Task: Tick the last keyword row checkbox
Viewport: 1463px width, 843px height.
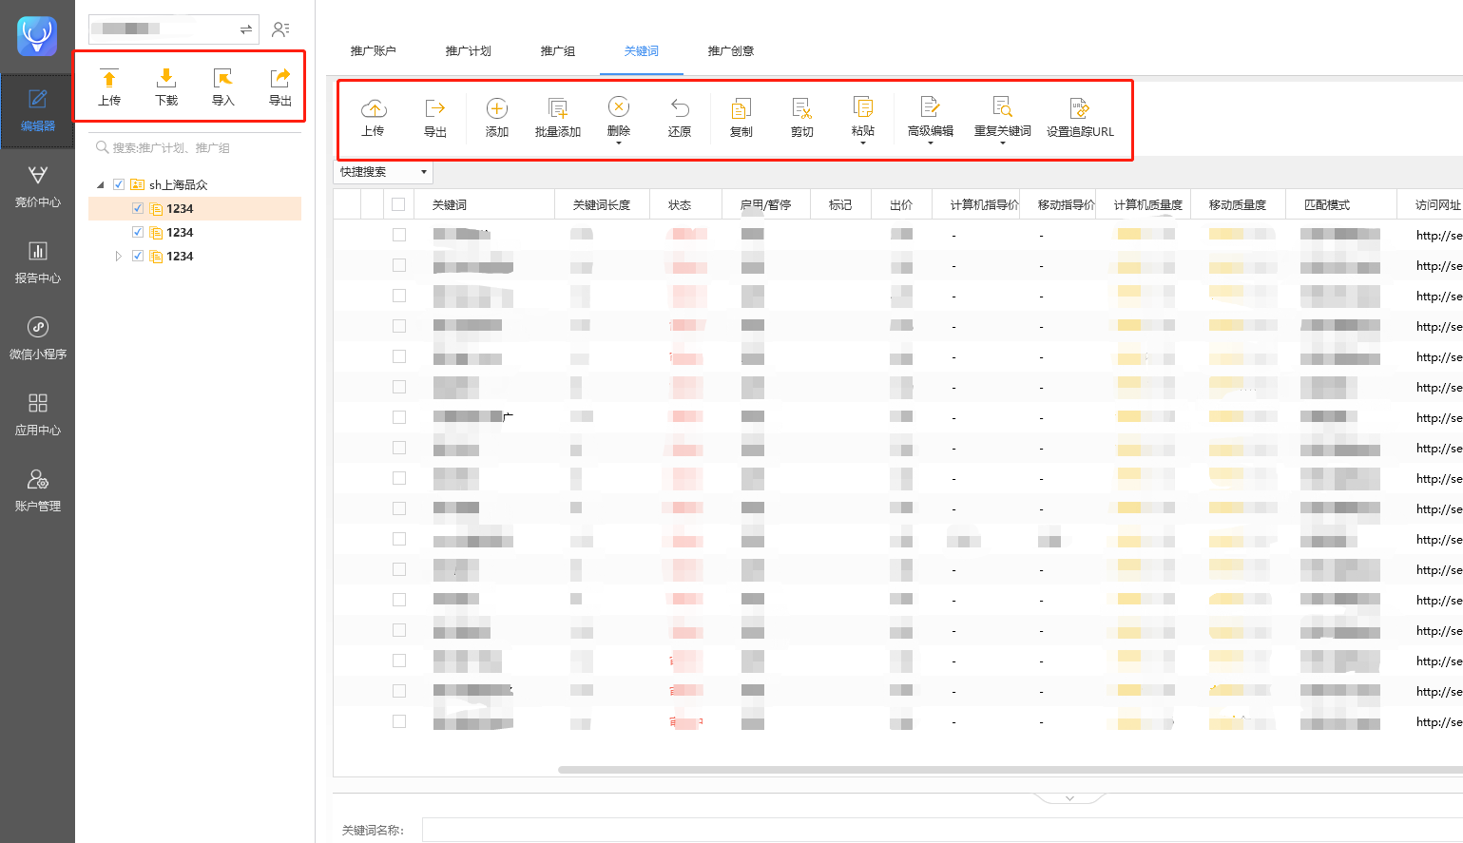Action: (x=399, y=721)
